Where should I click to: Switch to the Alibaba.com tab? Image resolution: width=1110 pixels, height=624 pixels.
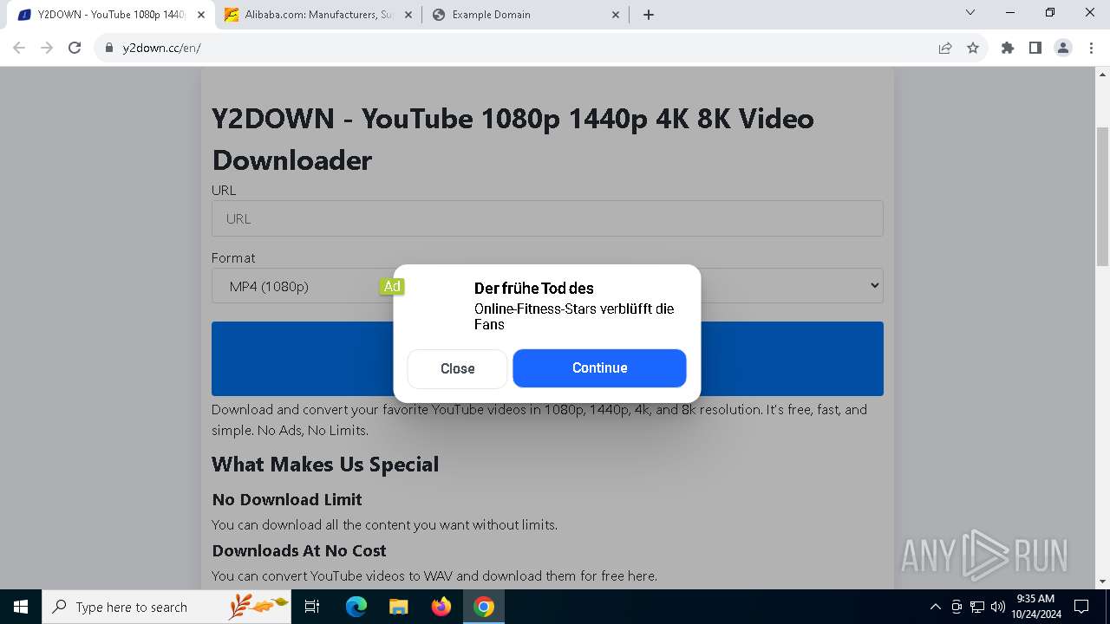click(x=318, y=15)
